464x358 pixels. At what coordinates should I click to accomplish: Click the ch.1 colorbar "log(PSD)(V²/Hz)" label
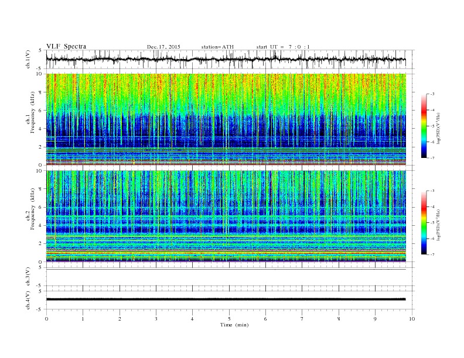(439, 128)
